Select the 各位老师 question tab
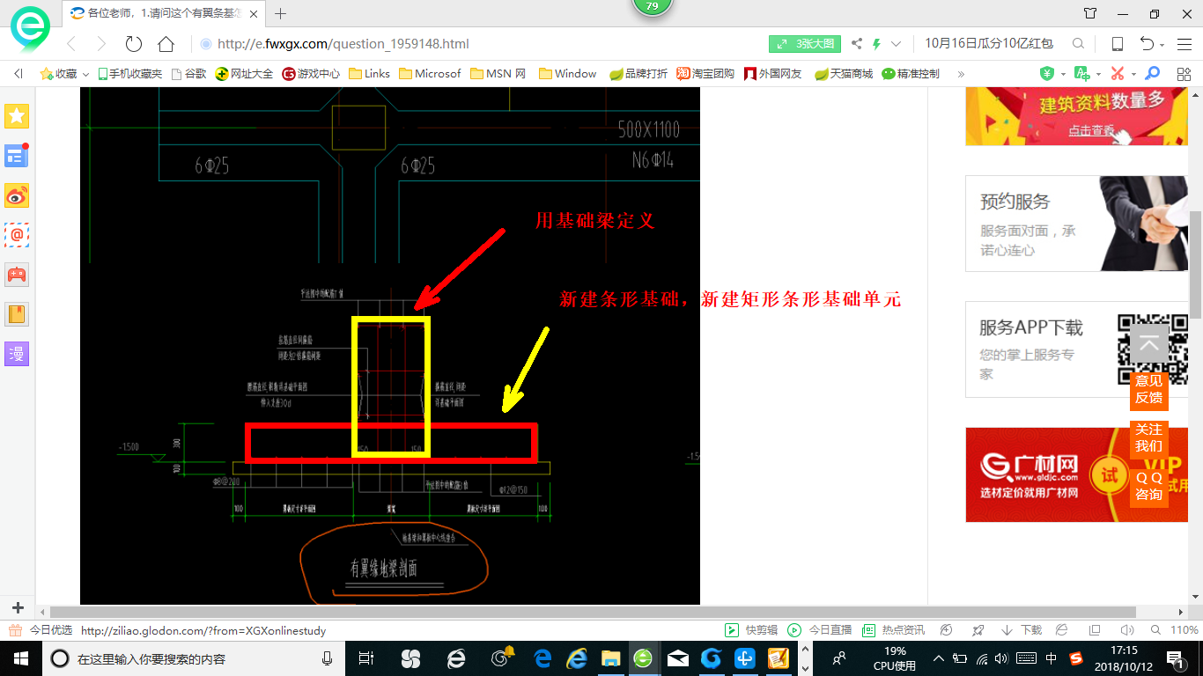 click(165, 13)
